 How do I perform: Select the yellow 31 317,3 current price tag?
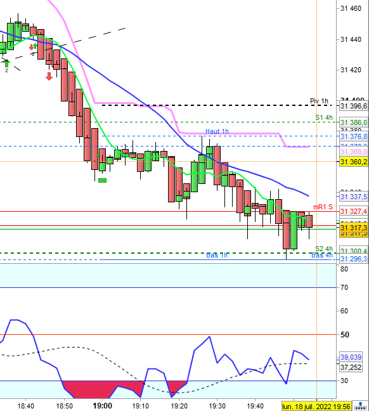pyautogui.click(x=354, y=228)
